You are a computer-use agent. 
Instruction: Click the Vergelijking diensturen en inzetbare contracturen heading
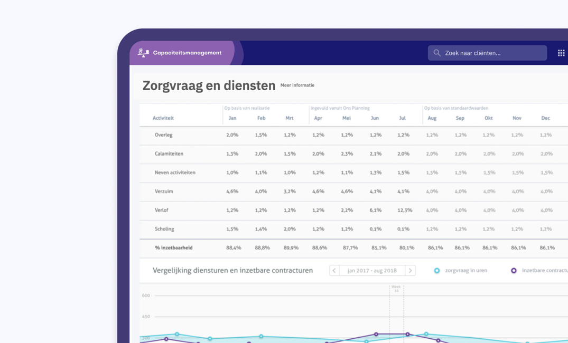point(234,270)
